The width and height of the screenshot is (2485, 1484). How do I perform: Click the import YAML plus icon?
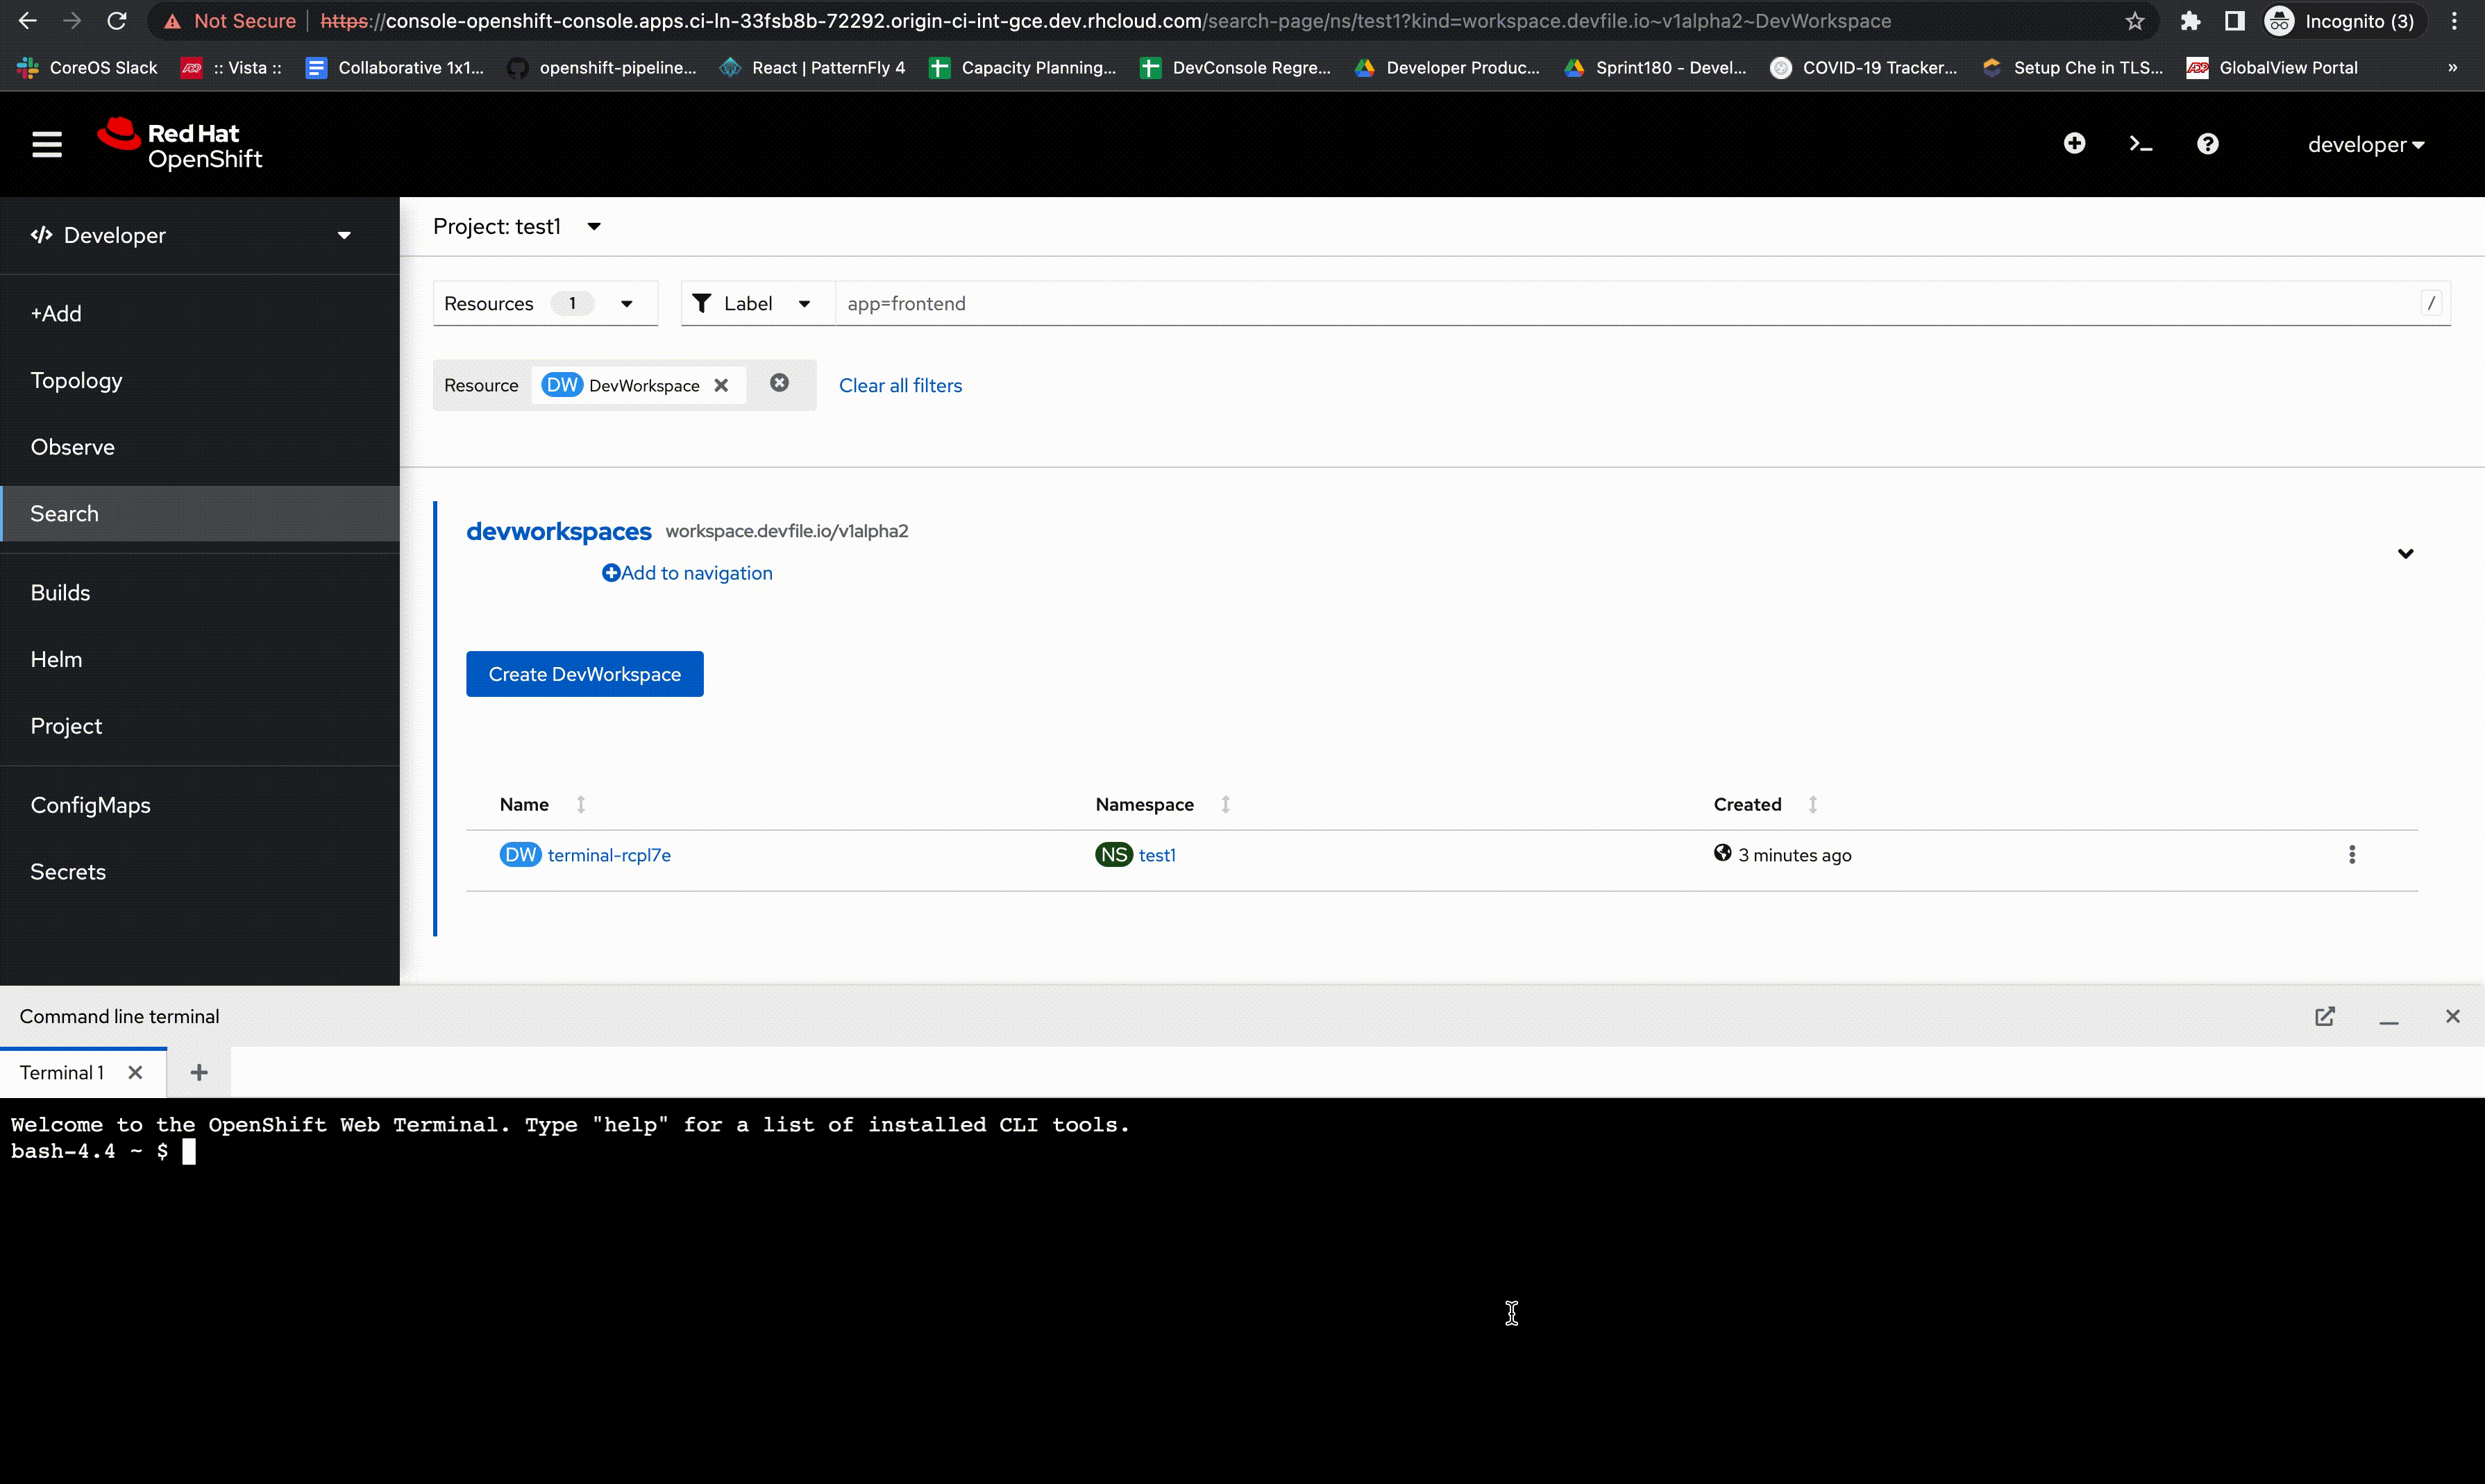coord(2074,144)
